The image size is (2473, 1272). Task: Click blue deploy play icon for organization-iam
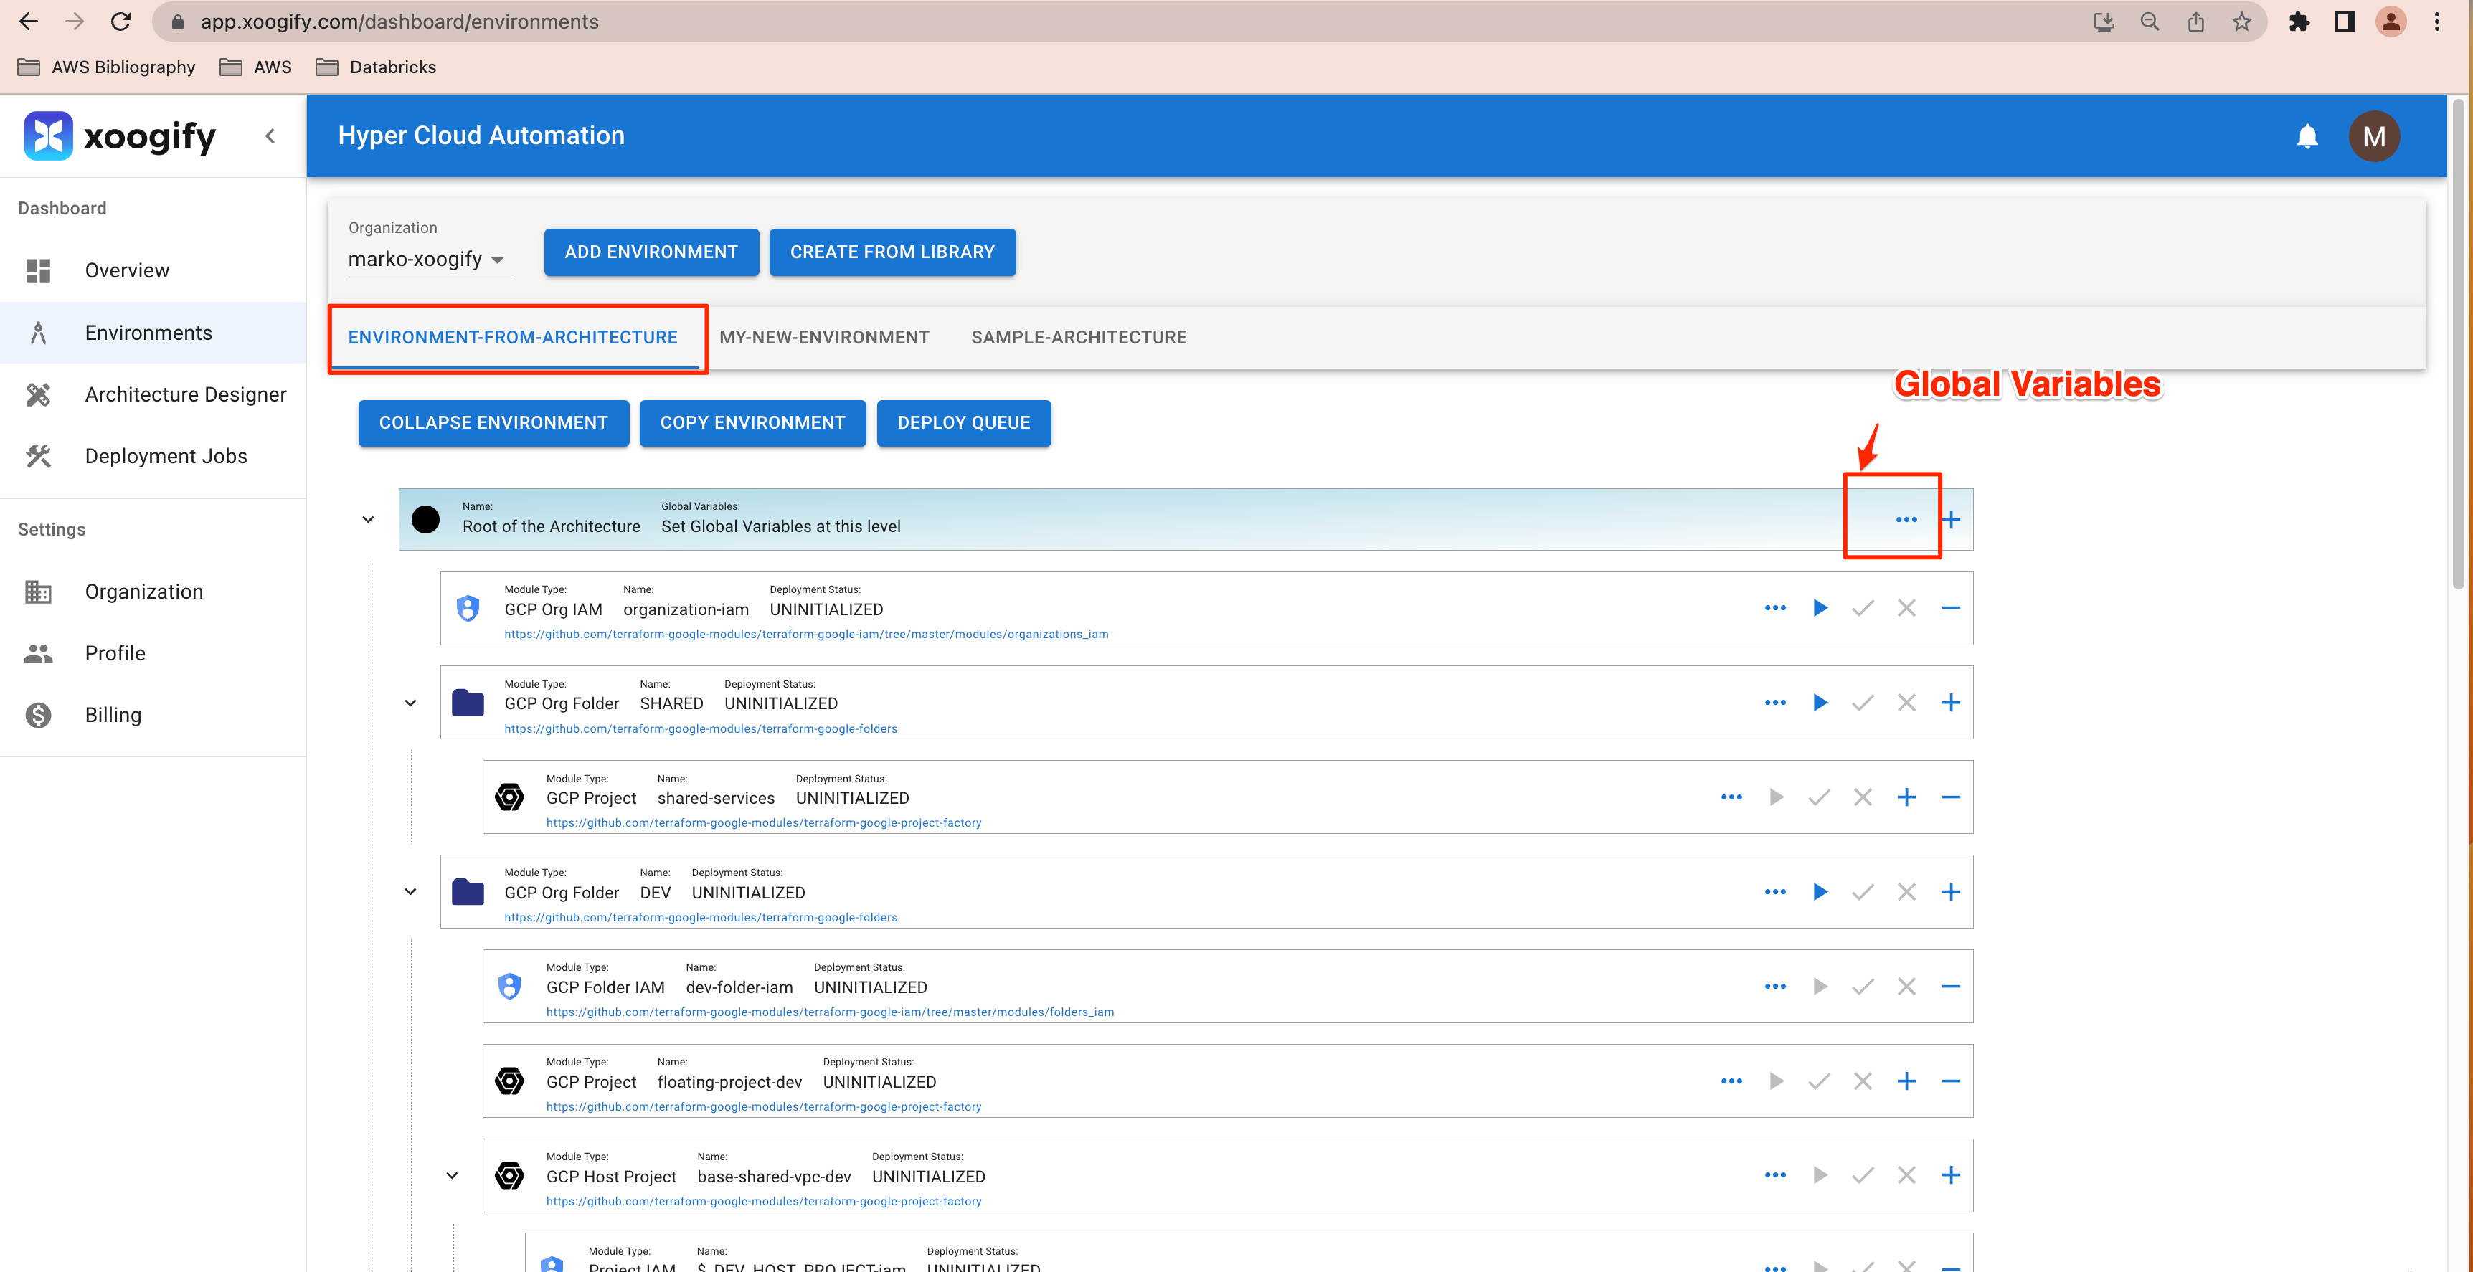(x=1819, y=608)
